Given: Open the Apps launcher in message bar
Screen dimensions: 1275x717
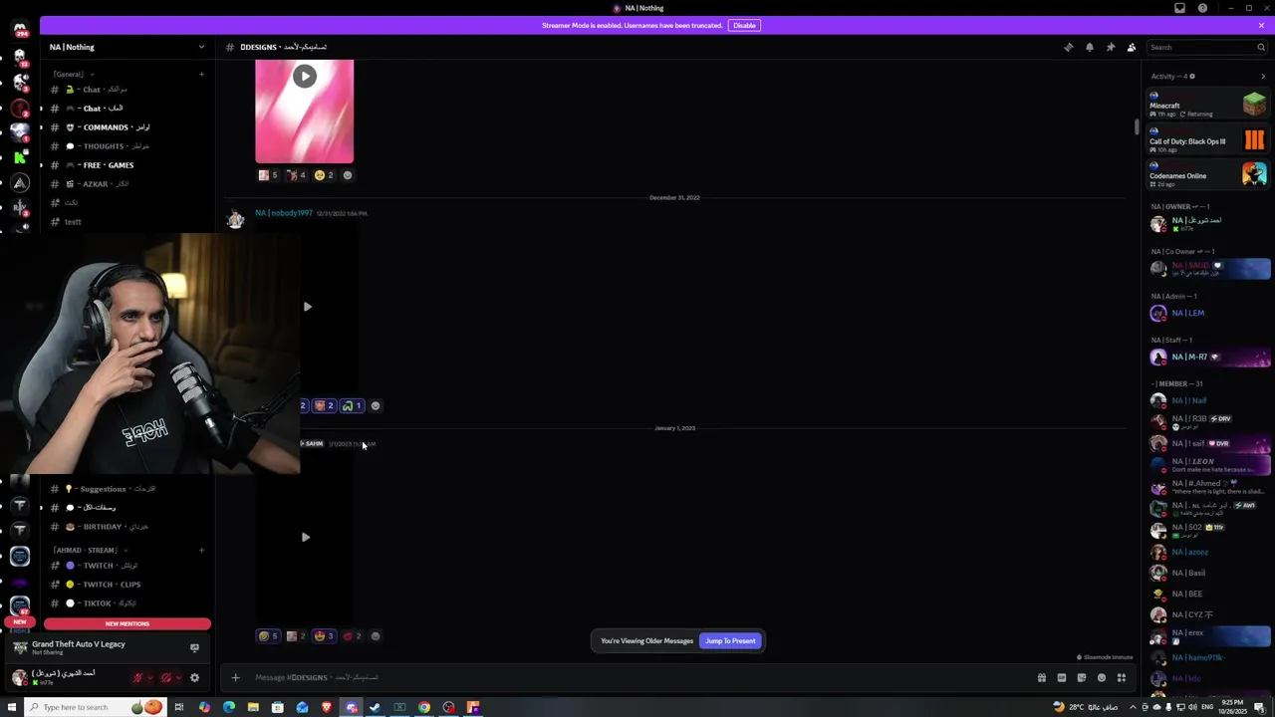Looking at the screenshot, I should 1122,678.
